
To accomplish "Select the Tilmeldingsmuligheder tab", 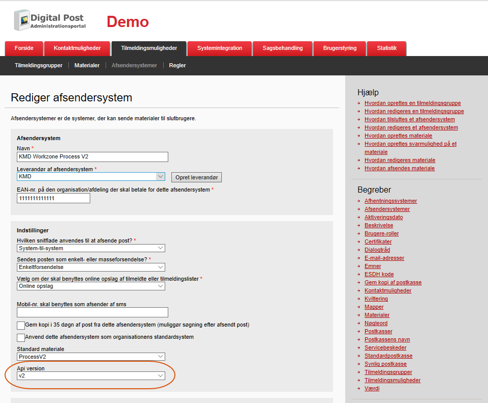I will coord(149,48).
